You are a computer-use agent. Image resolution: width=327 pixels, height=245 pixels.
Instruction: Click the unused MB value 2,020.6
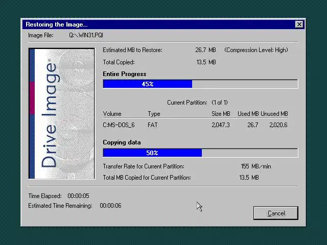278,125
